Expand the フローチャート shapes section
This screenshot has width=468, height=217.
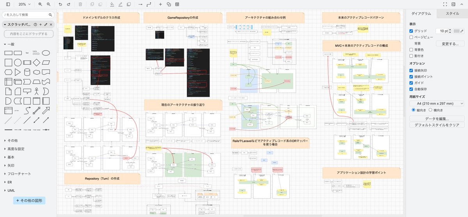(x=17, y=174)
